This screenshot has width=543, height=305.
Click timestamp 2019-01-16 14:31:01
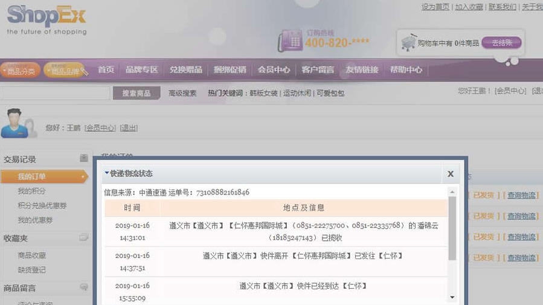132,231
